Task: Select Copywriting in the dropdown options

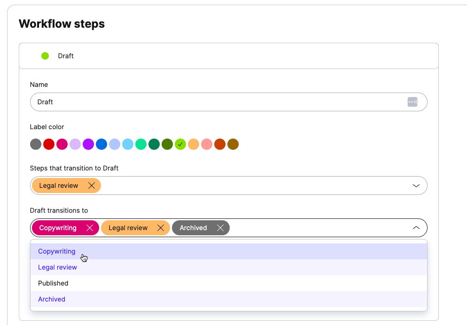Action: [x=56, y=251]
